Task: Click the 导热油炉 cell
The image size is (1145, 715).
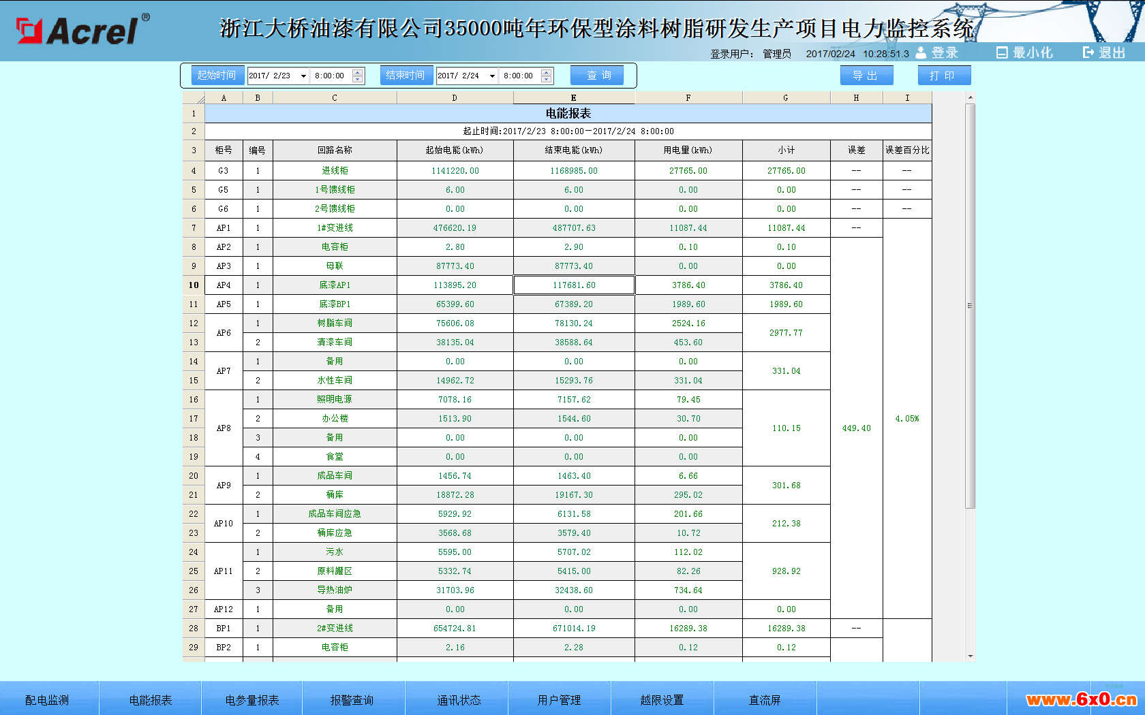Action: (x=335, y=590)
